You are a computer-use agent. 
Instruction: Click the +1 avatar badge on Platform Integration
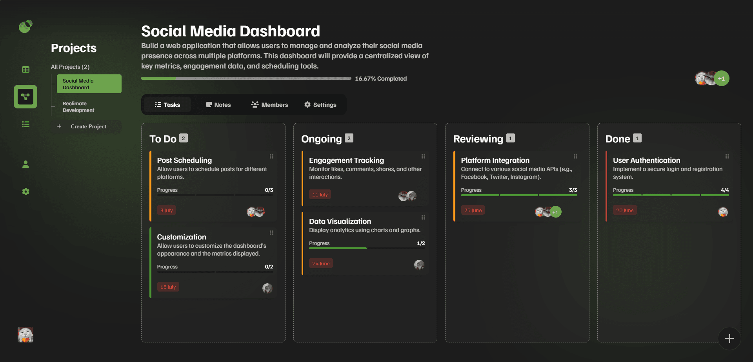(x=555, y=212)
